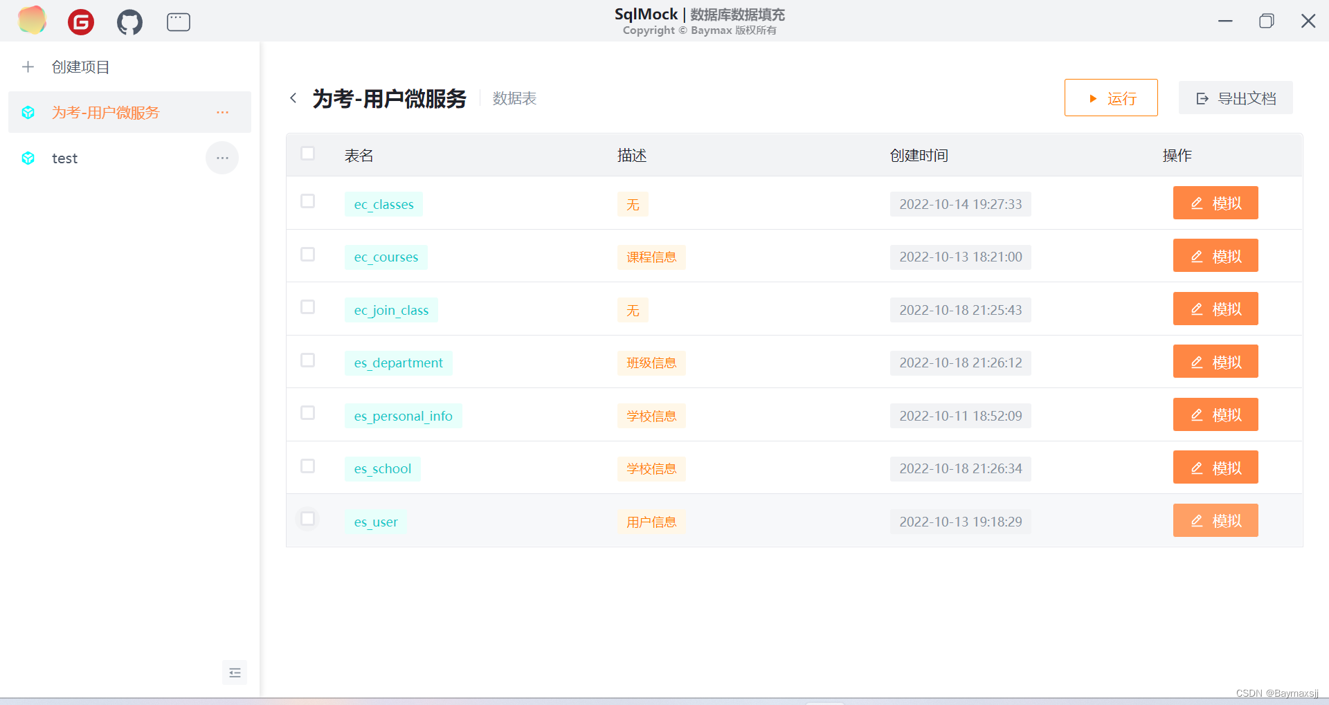Select the test project in sidebar
Screen dimensions: 1329x705
click(129, 158)
